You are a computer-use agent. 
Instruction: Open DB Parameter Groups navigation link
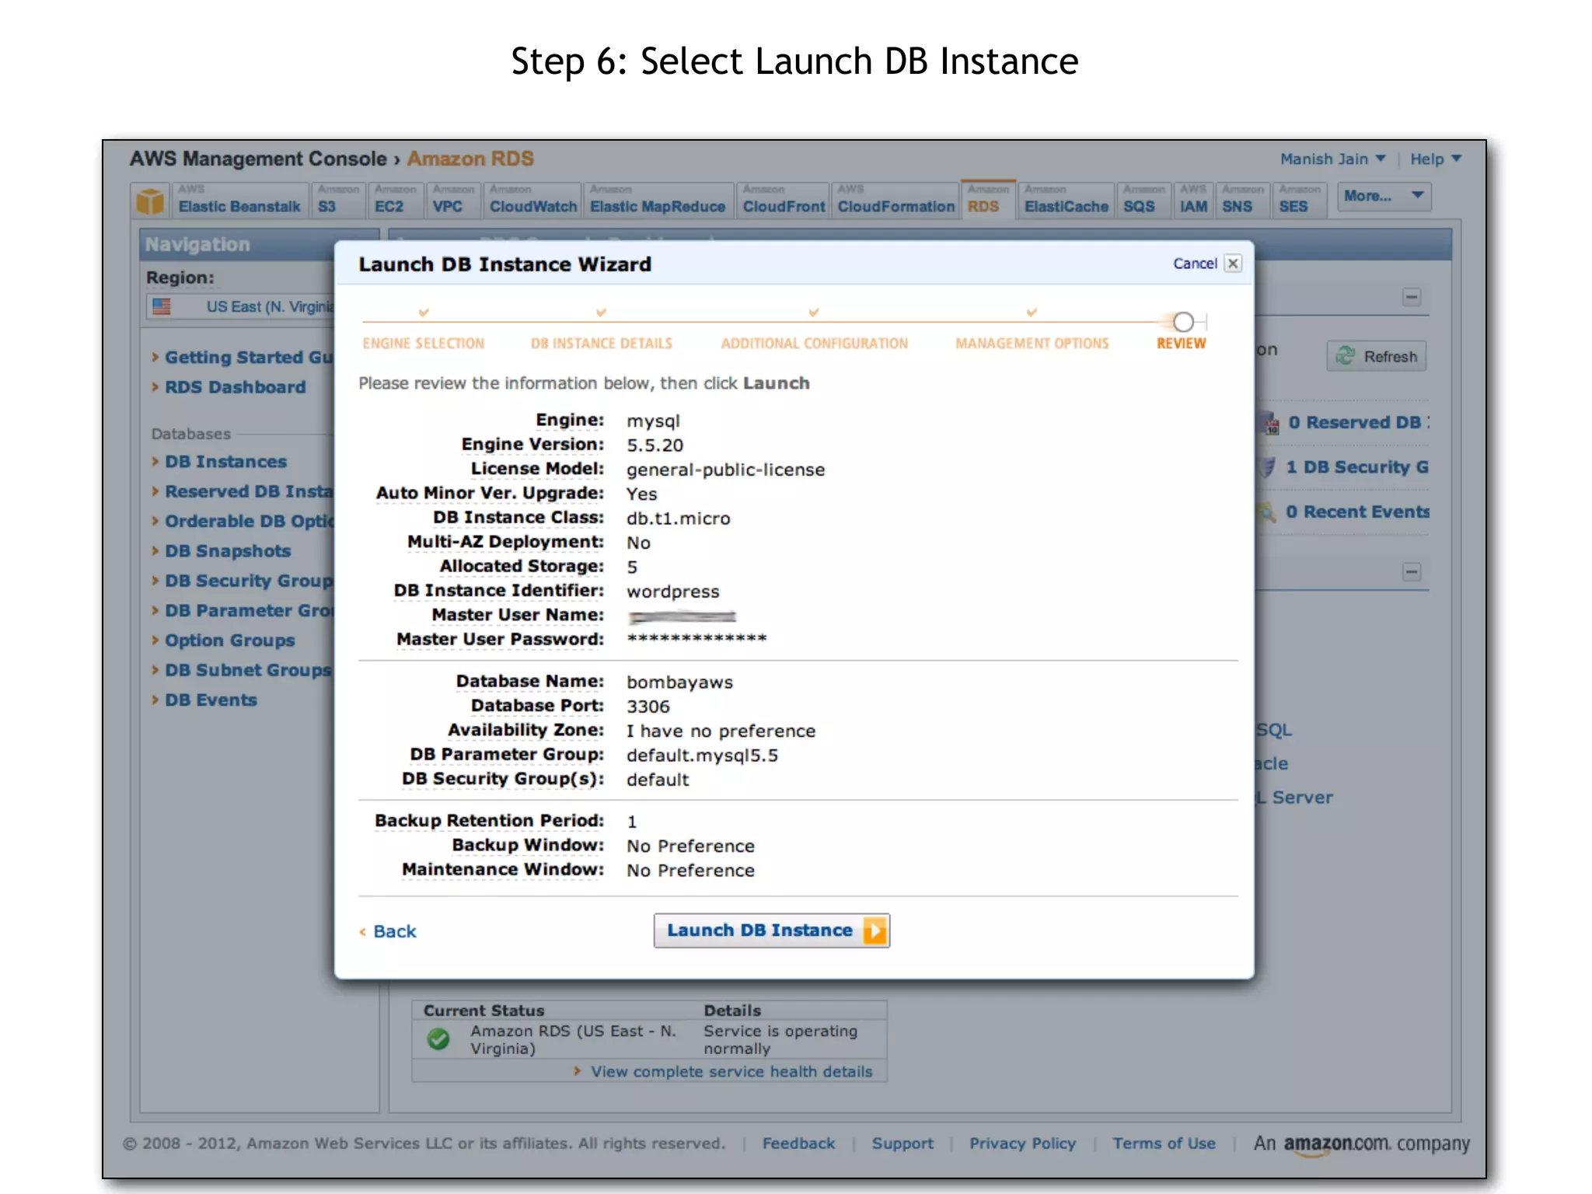(248, 611)
